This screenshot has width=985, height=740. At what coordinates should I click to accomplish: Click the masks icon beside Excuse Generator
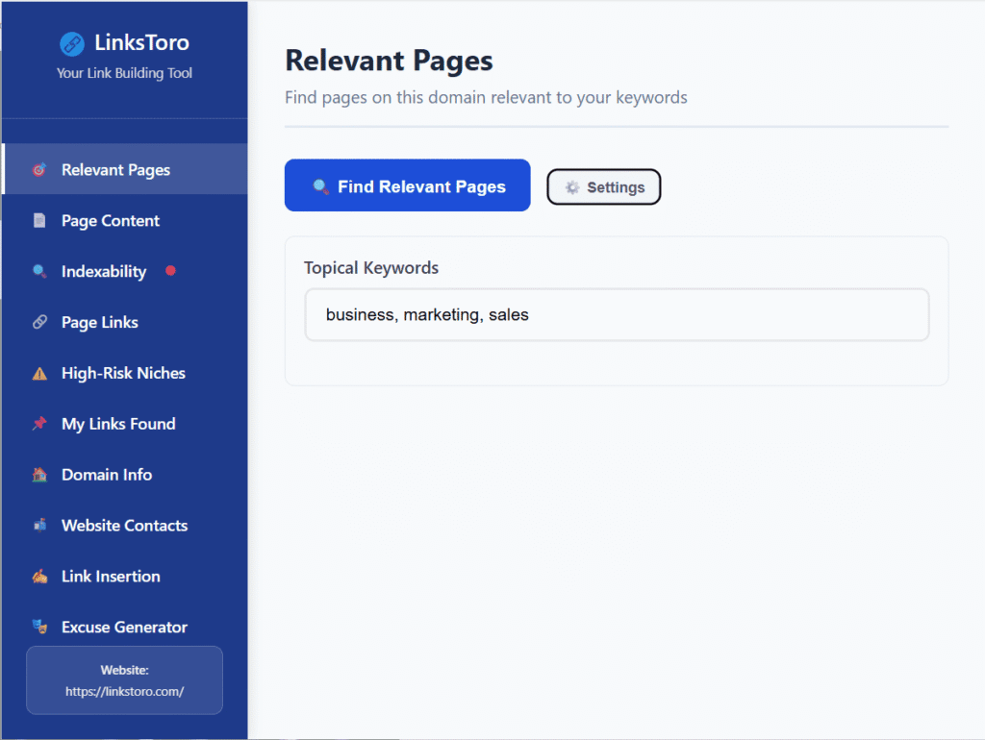coord(39,627)
